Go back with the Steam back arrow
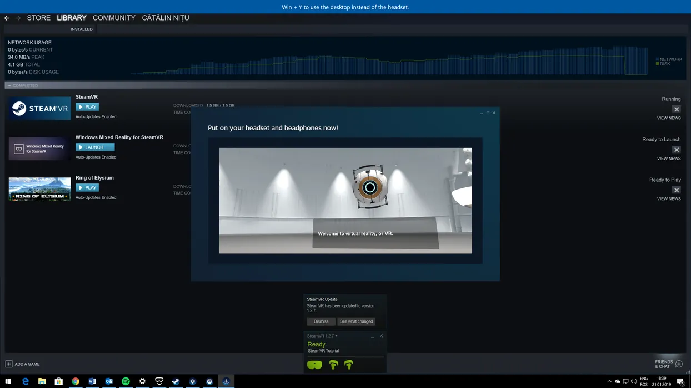The width and height of the screenshot is (691, 388). click(x=7, y=18)
